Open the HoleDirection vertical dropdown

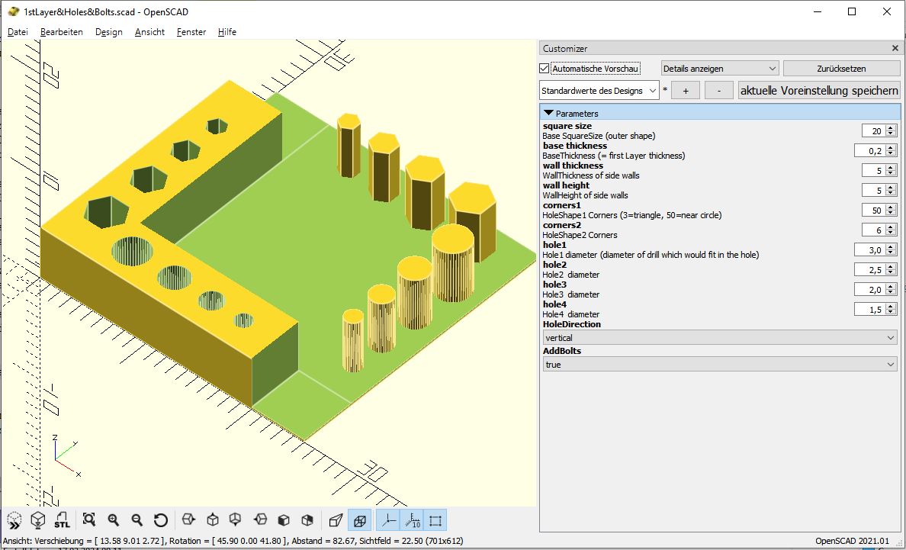point(720,337)
